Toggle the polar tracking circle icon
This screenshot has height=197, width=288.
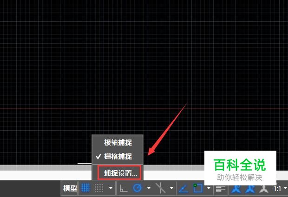pyautogui.click(x=137, y=188)
